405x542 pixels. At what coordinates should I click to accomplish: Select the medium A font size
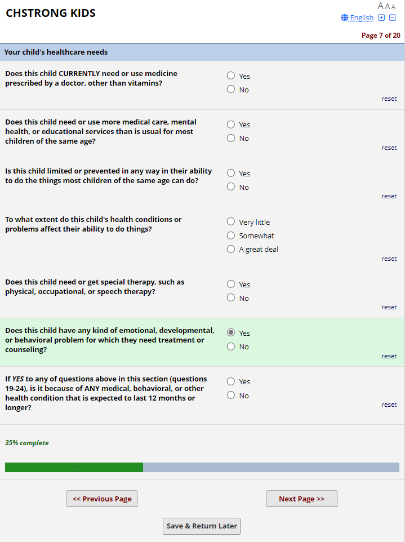[x=388, y=6]
